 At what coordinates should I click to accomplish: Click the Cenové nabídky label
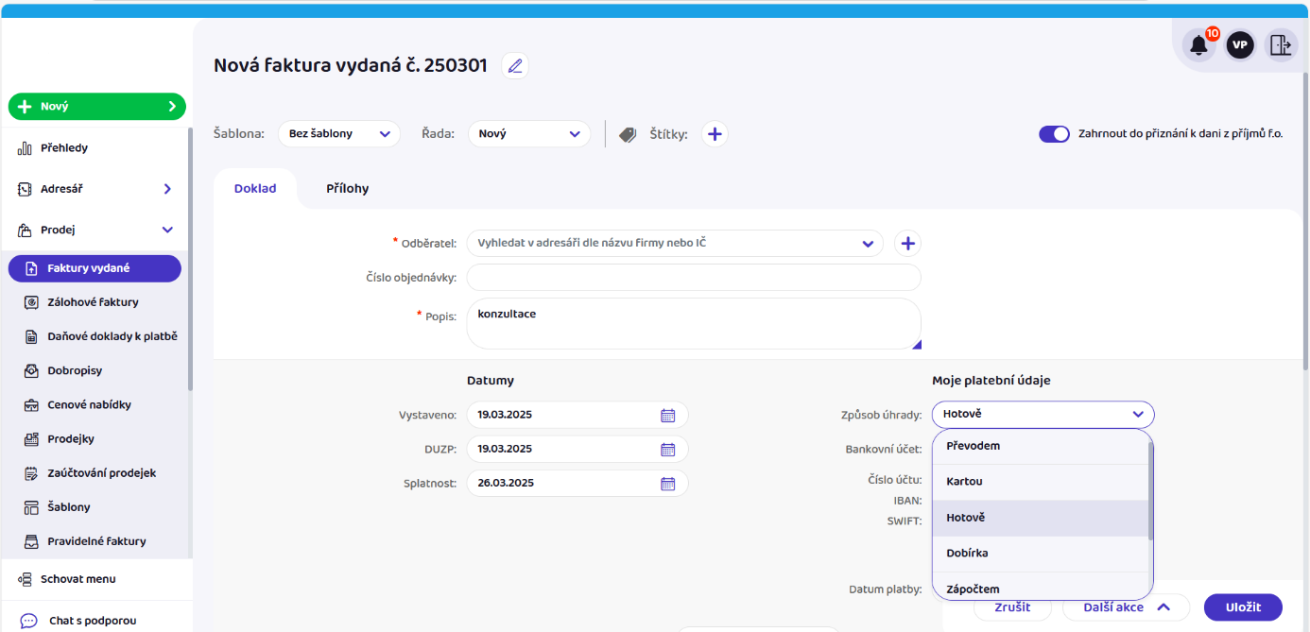click(90, 404)
